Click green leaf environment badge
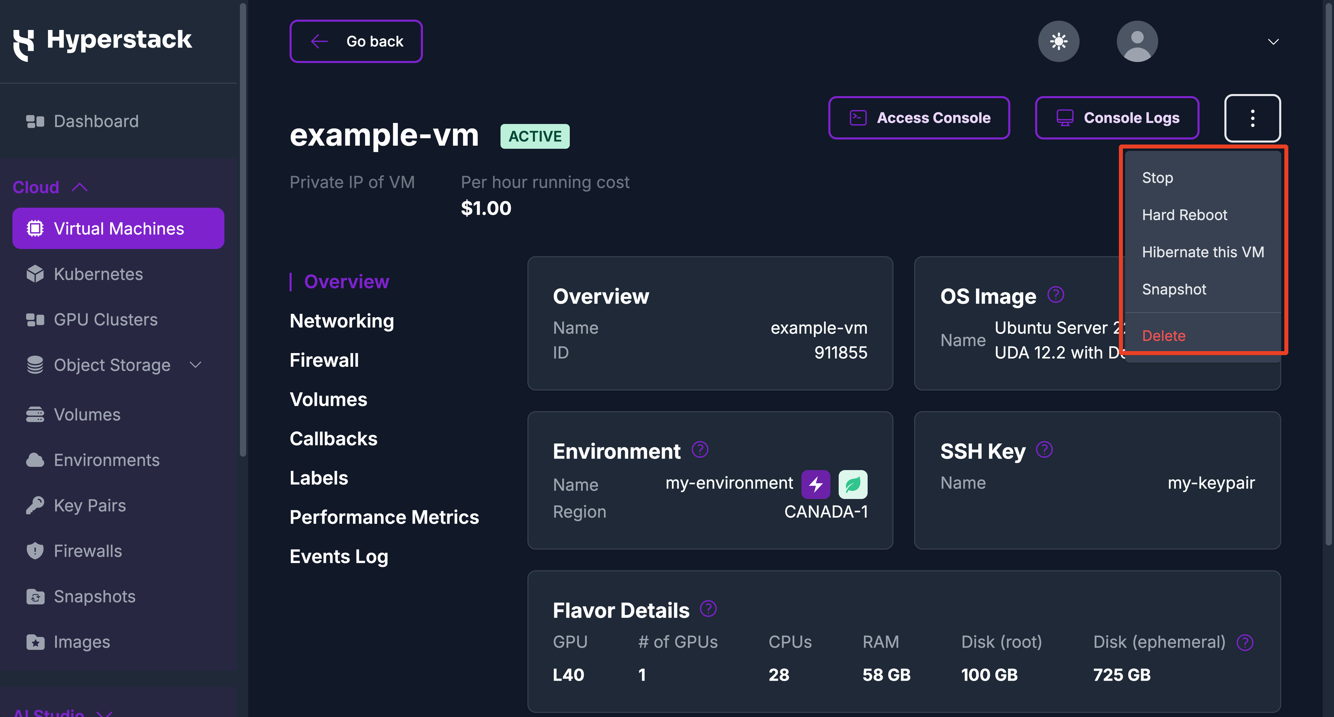 tap(852, 484)
